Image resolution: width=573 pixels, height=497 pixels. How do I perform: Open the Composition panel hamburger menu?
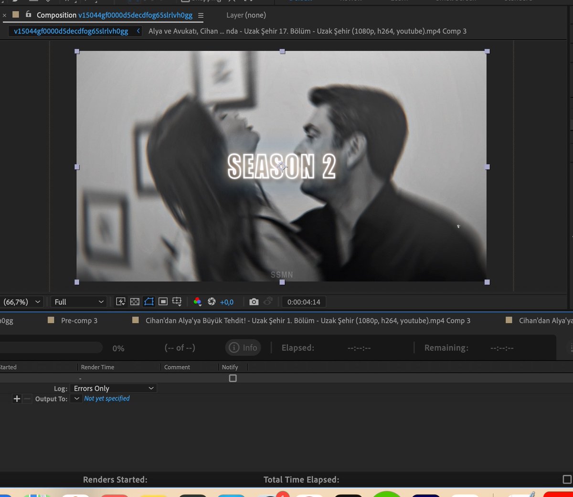point(201,15)
